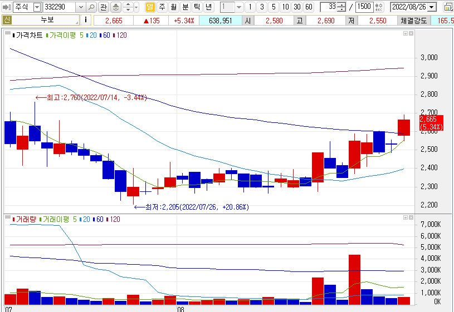Screen dimensions: 454x312
Task: Click the 5 interval button
Action: (274, 7)
